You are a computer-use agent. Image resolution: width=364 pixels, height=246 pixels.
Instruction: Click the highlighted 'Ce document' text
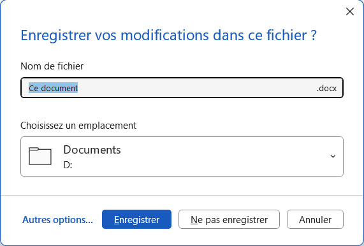[x=53, y=88]
